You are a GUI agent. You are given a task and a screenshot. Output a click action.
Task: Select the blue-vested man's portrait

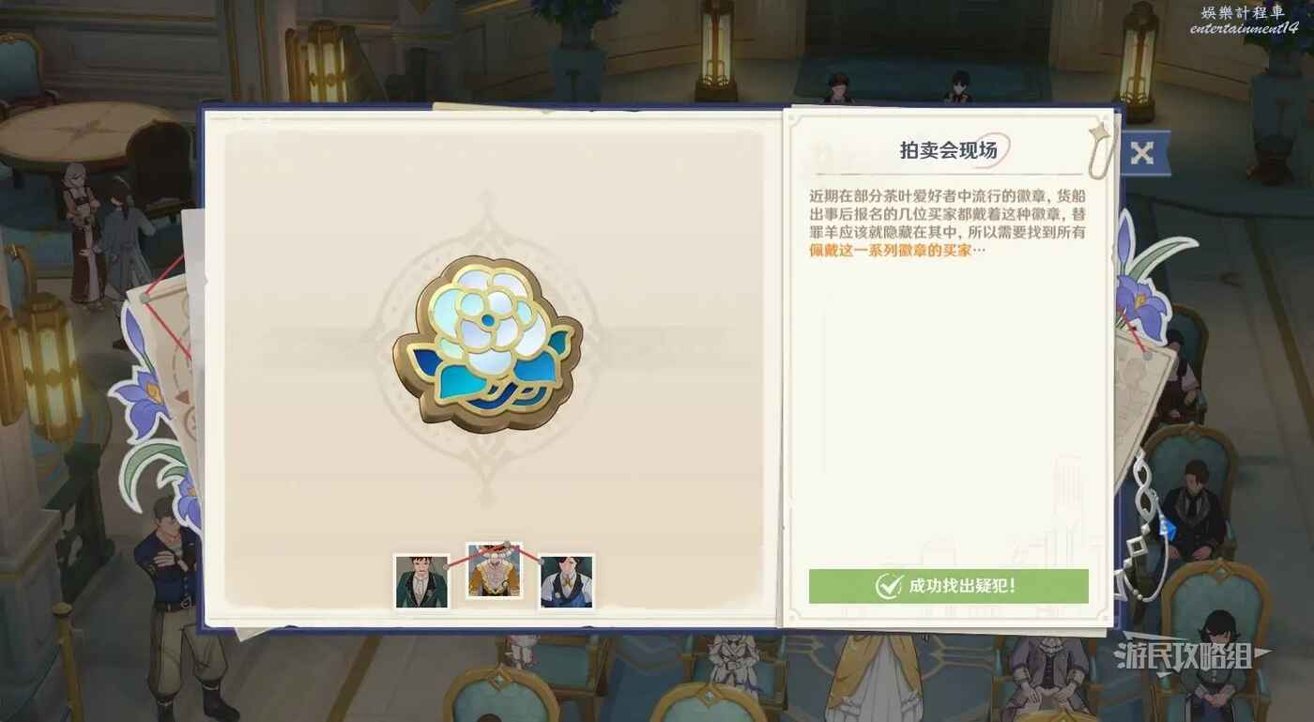coord(567,581)
